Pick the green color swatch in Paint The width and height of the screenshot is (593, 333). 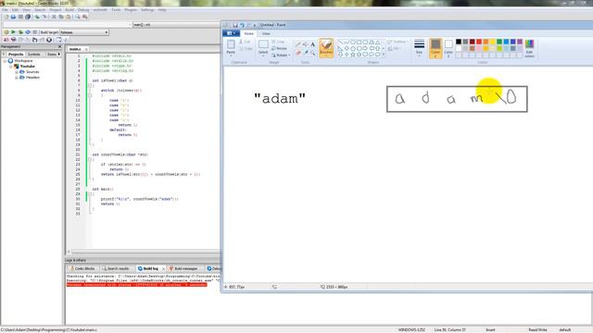click(499, 42)
